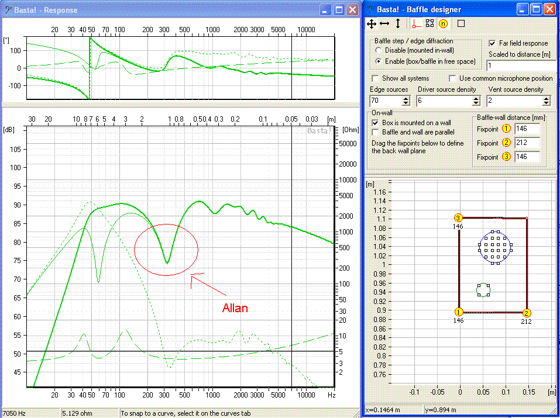The height and width of the screenshot is (418, 560).
Task: Click the Fixpoint 2 distance field
Action: 528,143
